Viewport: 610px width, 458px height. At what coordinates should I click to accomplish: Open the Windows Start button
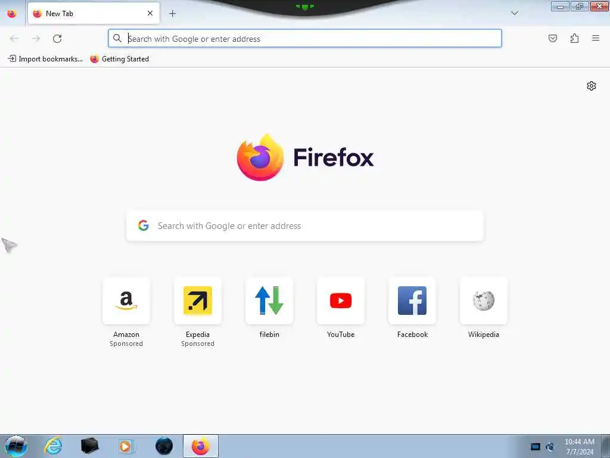pos(15,446)
